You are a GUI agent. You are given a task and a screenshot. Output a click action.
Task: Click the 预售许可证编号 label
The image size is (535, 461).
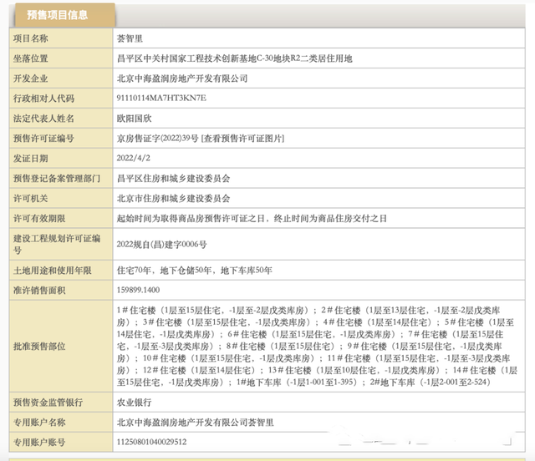(x=43, y=139)
